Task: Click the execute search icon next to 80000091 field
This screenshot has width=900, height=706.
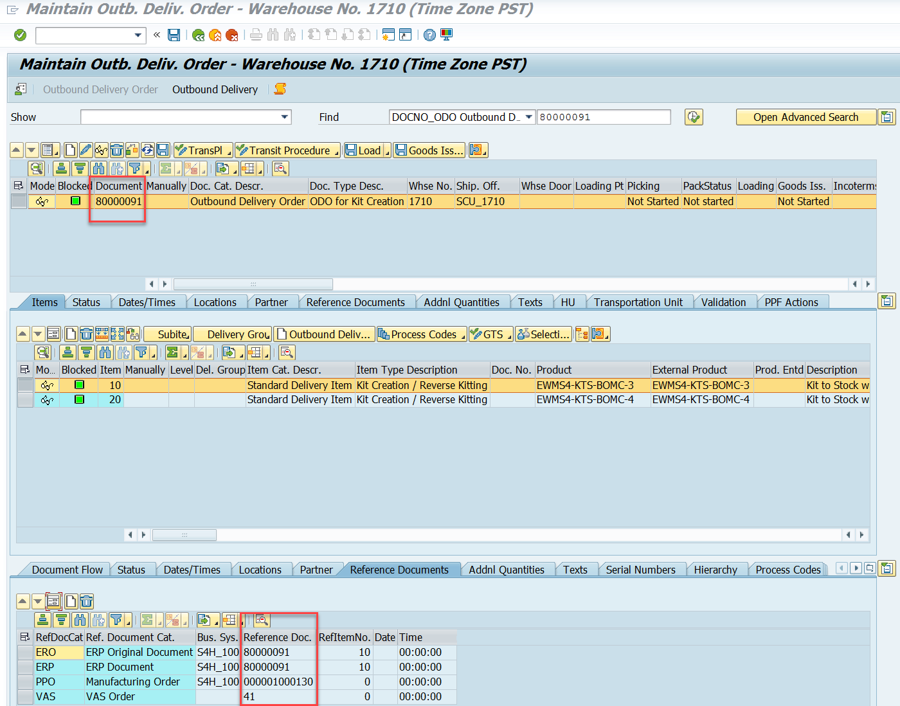Action: [694, 117]
